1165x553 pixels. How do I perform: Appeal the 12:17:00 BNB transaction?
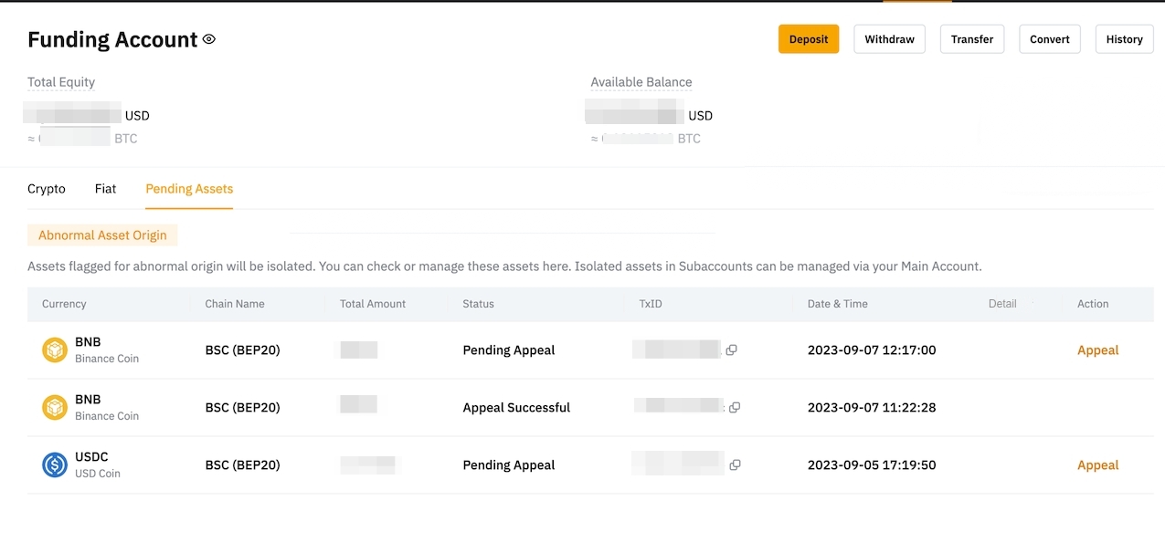tap(1097, 350)
